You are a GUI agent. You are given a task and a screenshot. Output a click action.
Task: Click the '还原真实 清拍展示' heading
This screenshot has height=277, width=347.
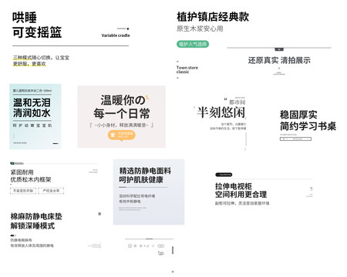(x=279, y=60)
